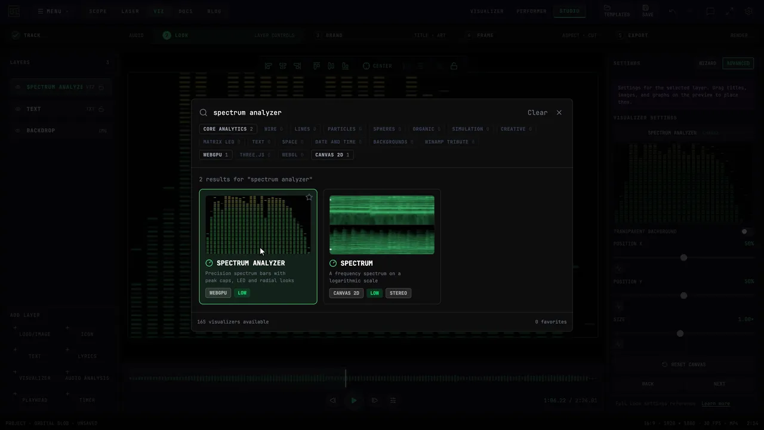The width and height of the screenshot is (764, 430).
Task: Toggle the Simulation category filter
Action: click(470, 129)
